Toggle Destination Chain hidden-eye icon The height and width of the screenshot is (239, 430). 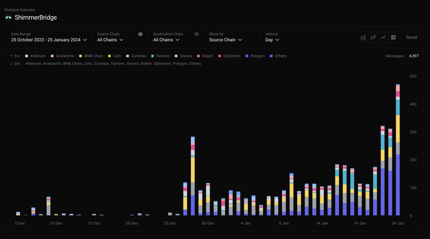click(x=196, y=34)
